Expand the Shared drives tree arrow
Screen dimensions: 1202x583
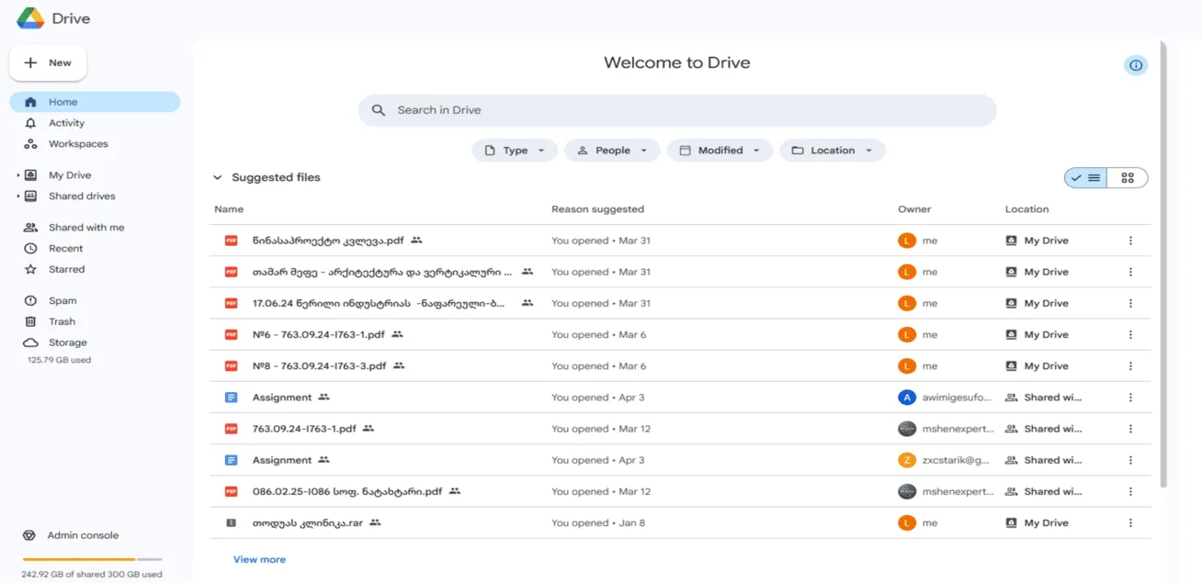[17, 196]
